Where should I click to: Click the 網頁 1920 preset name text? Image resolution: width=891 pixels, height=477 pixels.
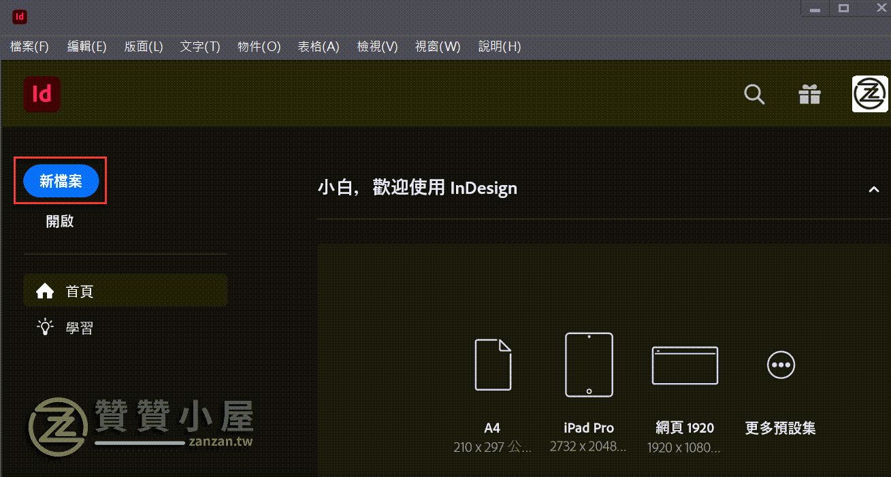click(x=685, y=428)
